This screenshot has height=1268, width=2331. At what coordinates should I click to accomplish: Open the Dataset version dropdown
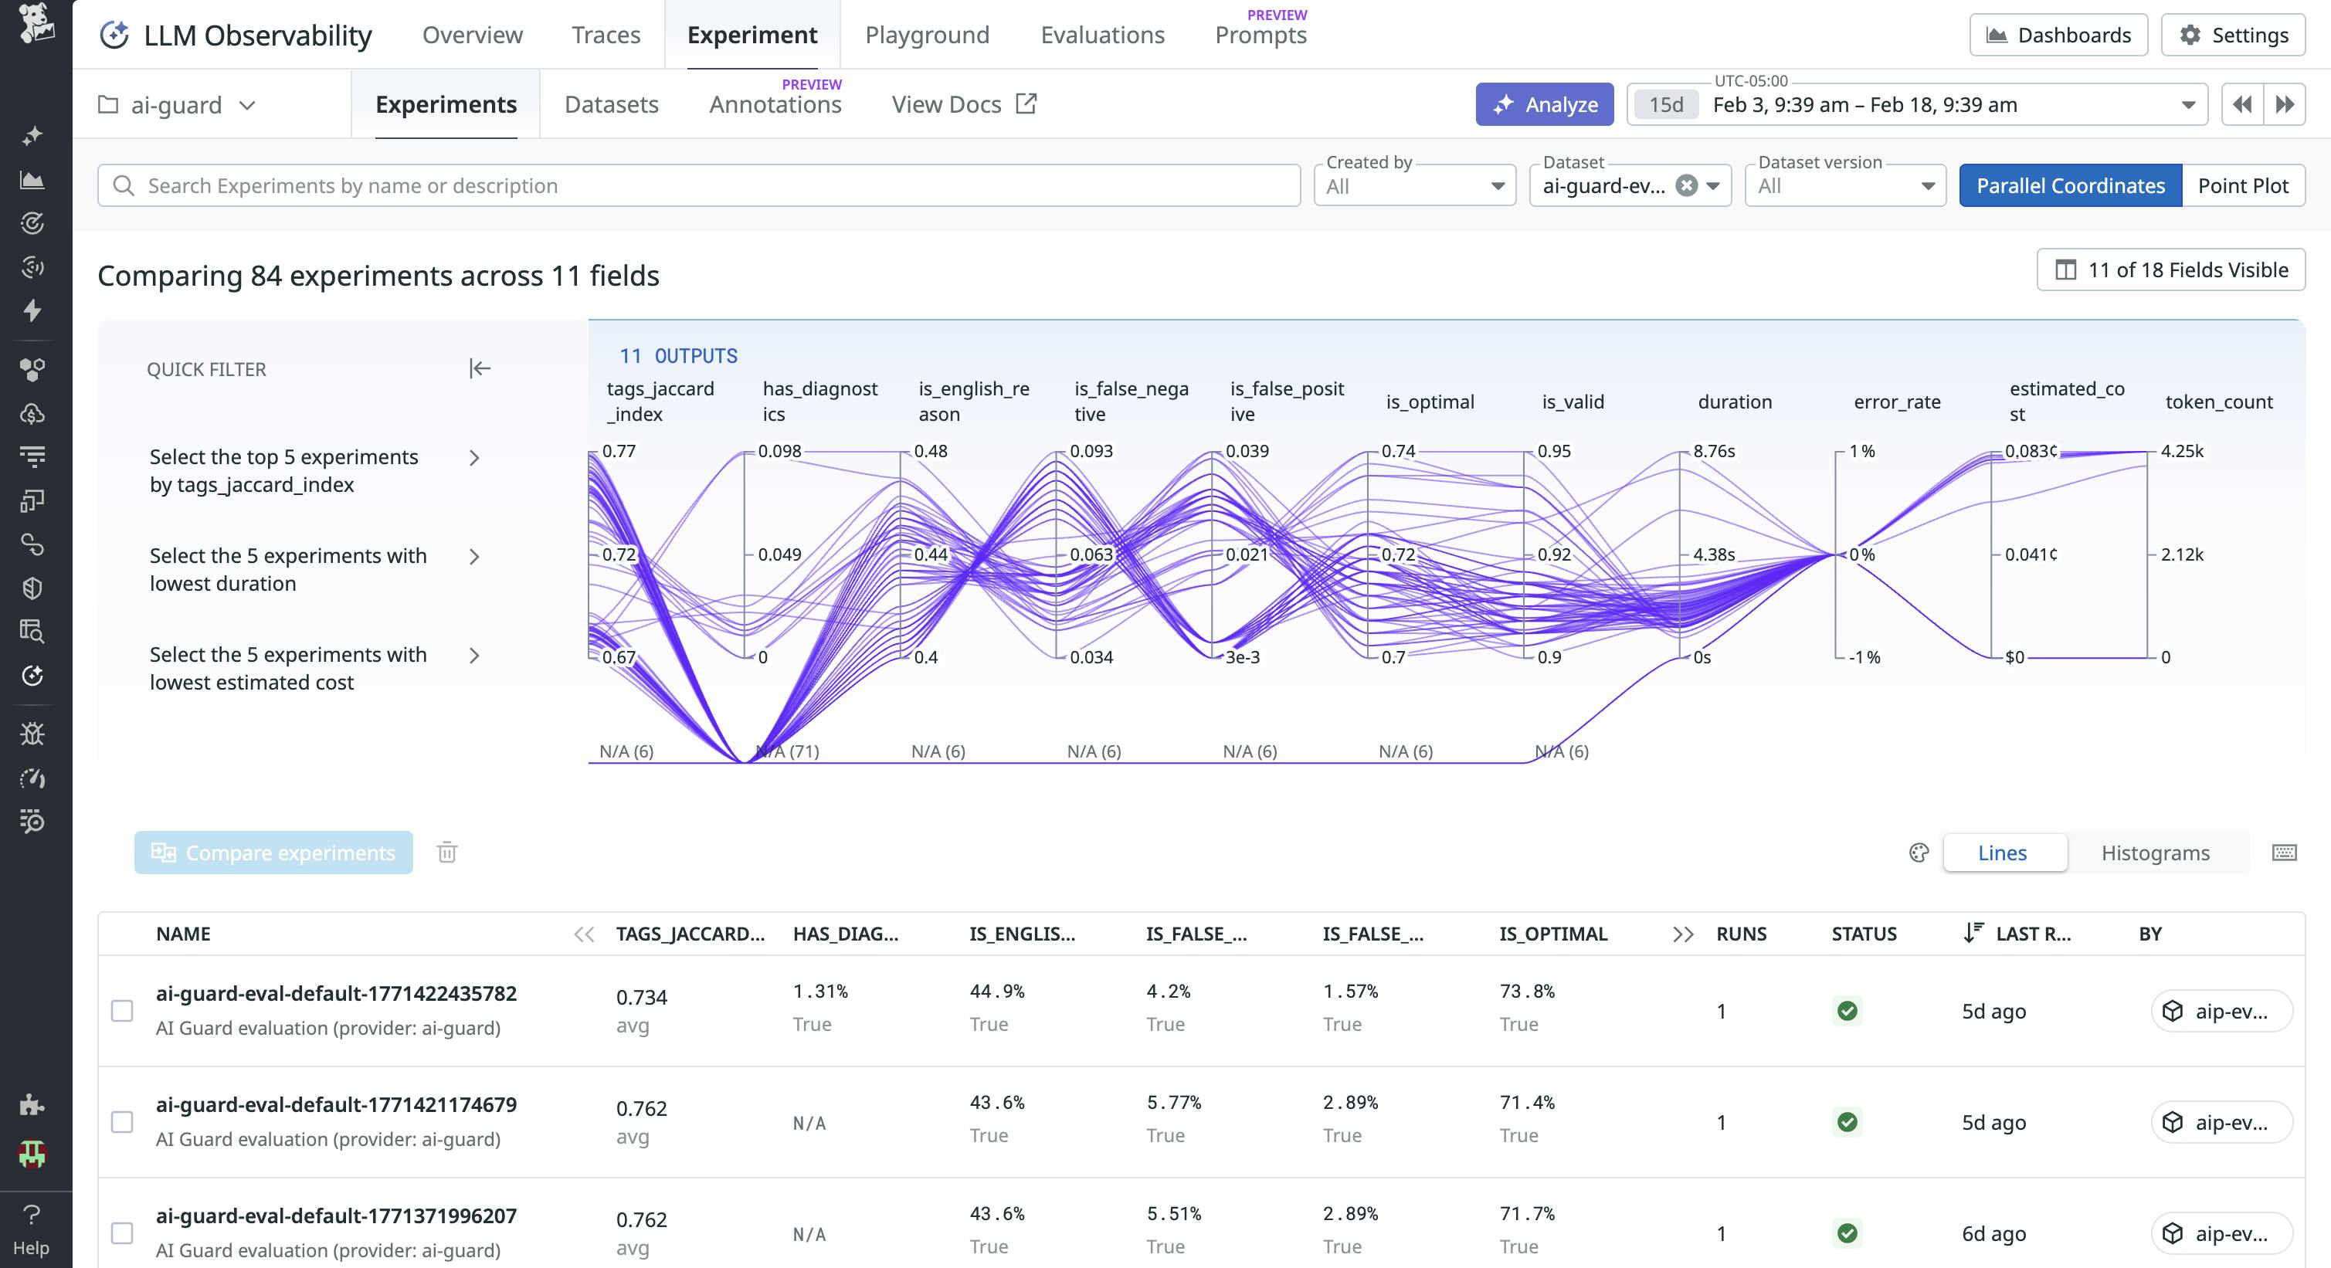coord(1844,185)
